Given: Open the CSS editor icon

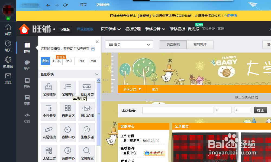Looking at the screenshot, I should pyautogui.click(x=27, y=118).
